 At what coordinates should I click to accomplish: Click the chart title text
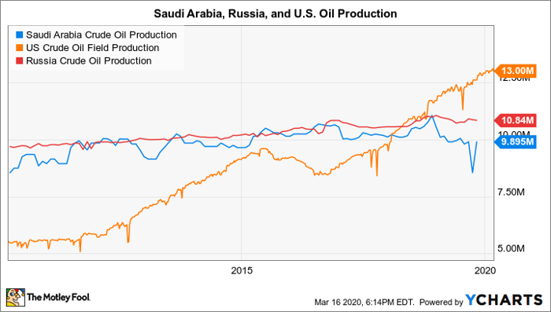coord(275,13)
